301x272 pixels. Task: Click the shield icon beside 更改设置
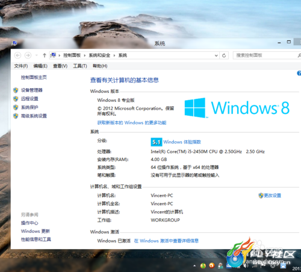click(x=261, y=195)
